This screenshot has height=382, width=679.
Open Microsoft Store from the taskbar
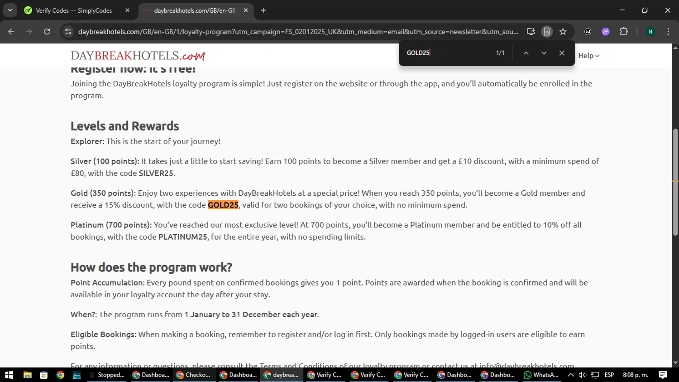43,375
